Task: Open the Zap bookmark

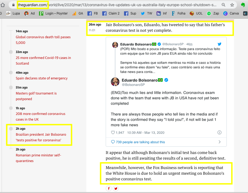Action: tap(213, 13)
